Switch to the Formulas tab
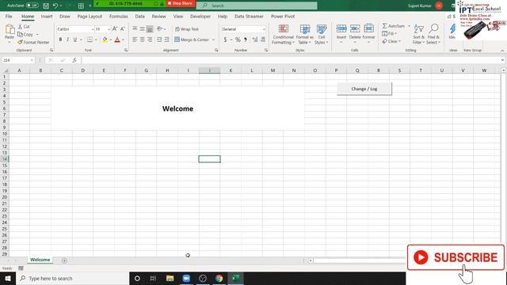507x285 pixels. point(118,16)
